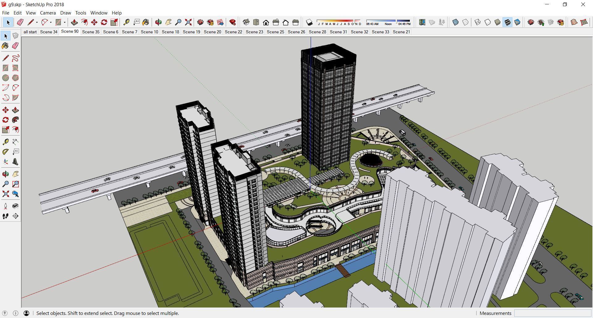Click the geo-location status bar icon
This screenshot has width=593, height=318.
pos(5,313)
